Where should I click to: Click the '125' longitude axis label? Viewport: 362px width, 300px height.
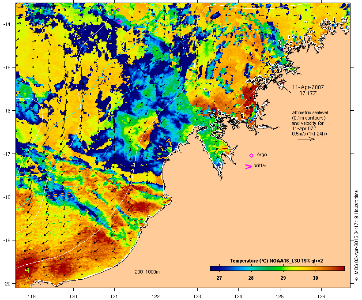coord(280,296)
